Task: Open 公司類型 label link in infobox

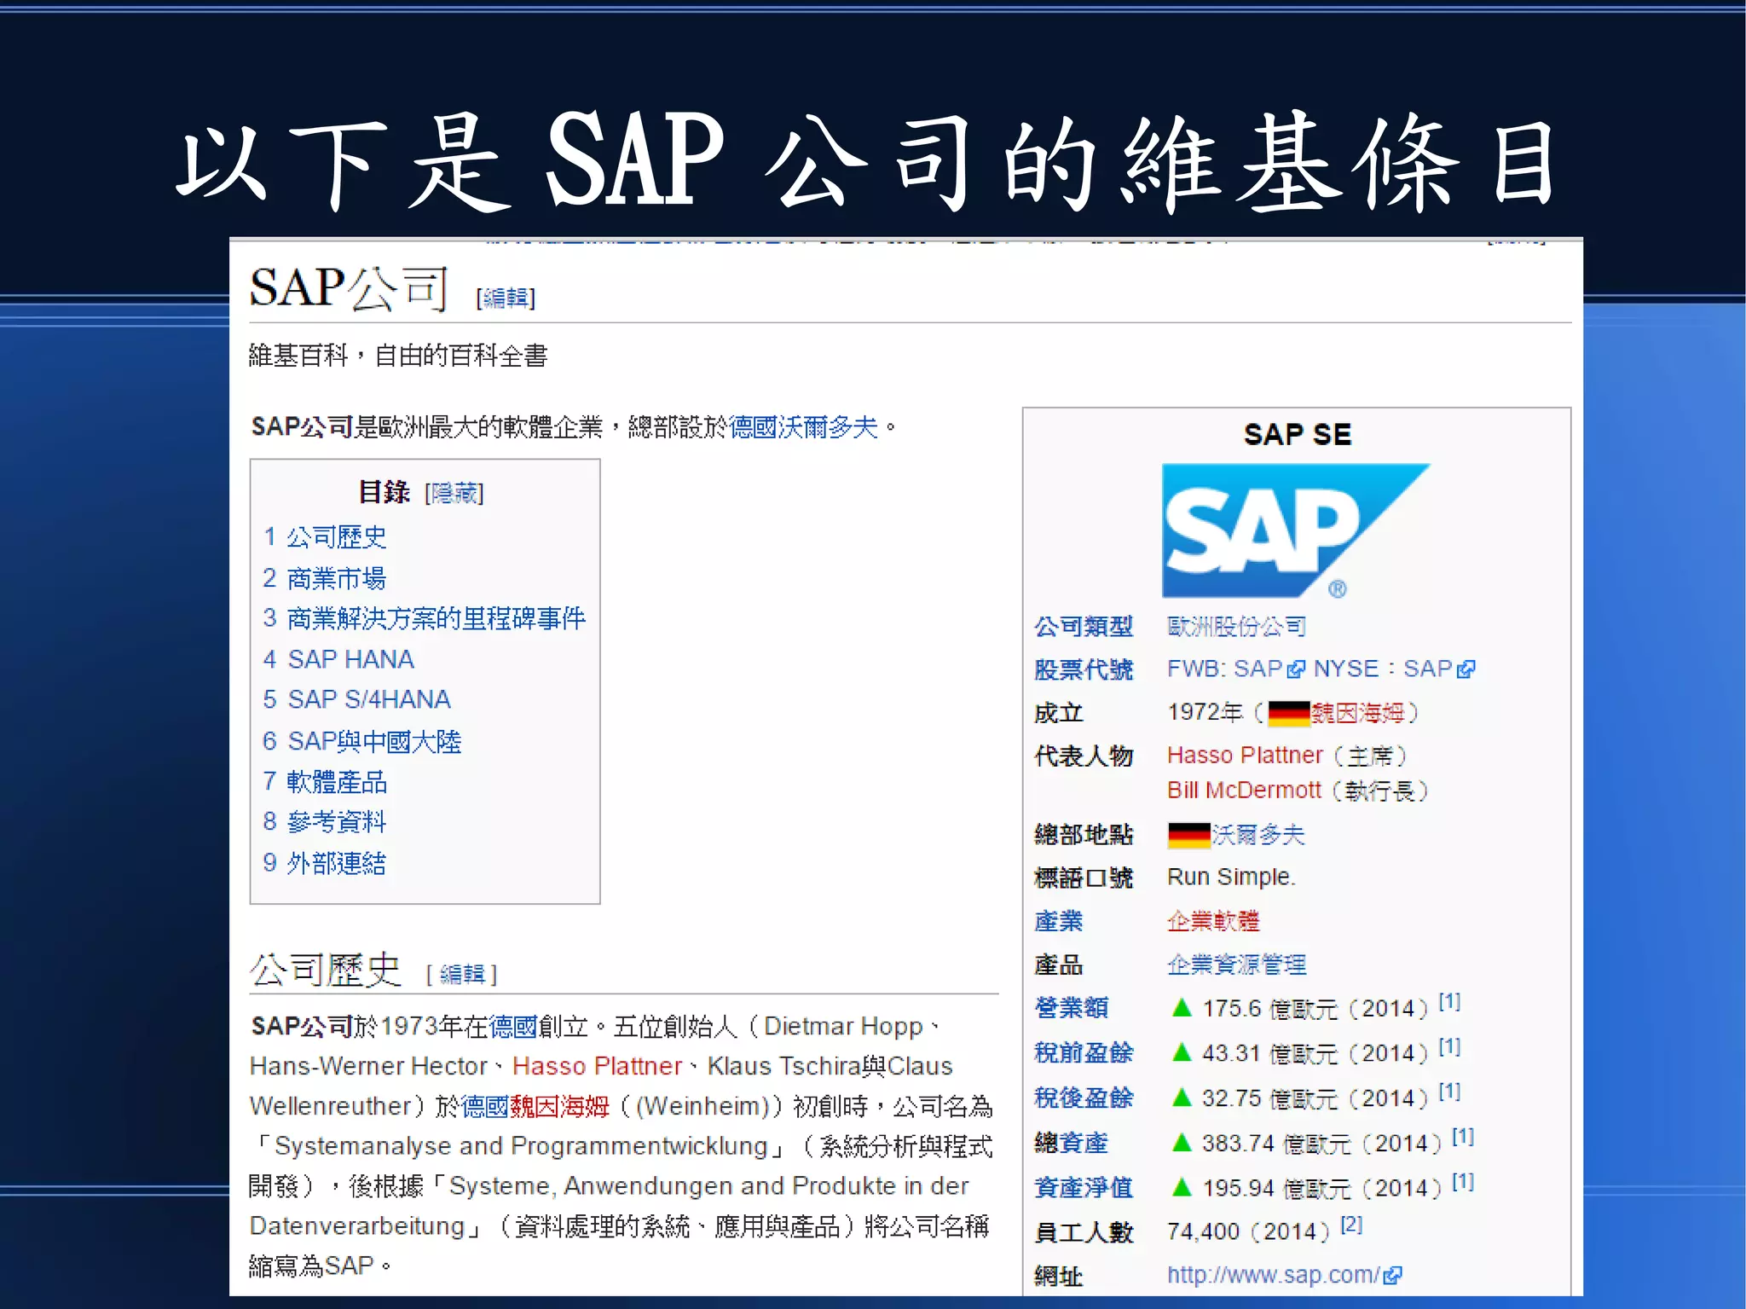Action: (1084, 627)
